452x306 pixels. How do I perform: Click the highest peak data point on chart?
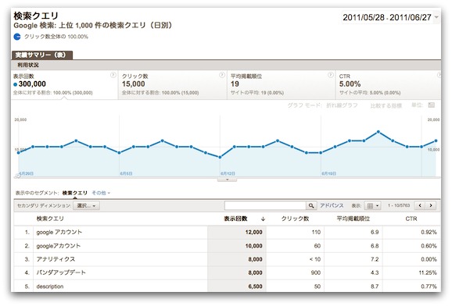(378, 132)
